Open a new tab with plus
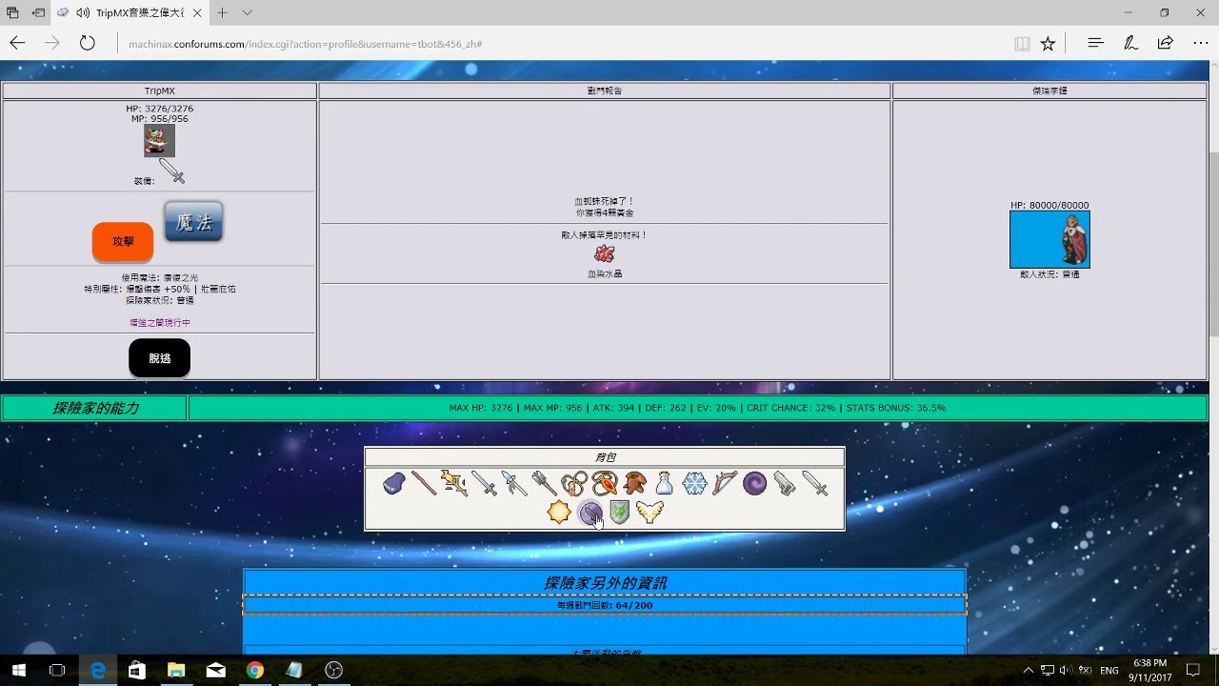Image resolution: width=1219 pixels, height=686 pixels. tap(222, 12)
